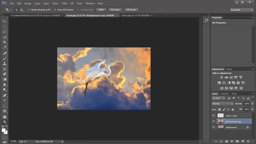Open the Fill slider arrow

(x=252, y=109)
